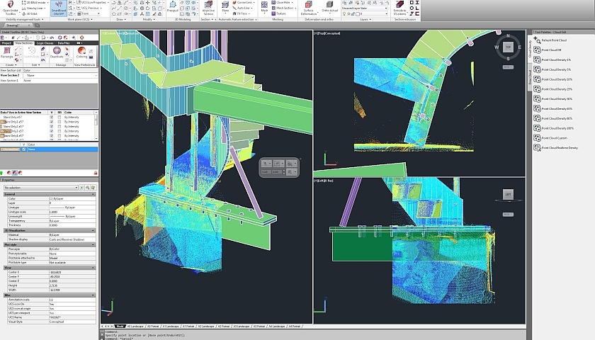Click the LEFT face of ViewCube

point(508,194)
